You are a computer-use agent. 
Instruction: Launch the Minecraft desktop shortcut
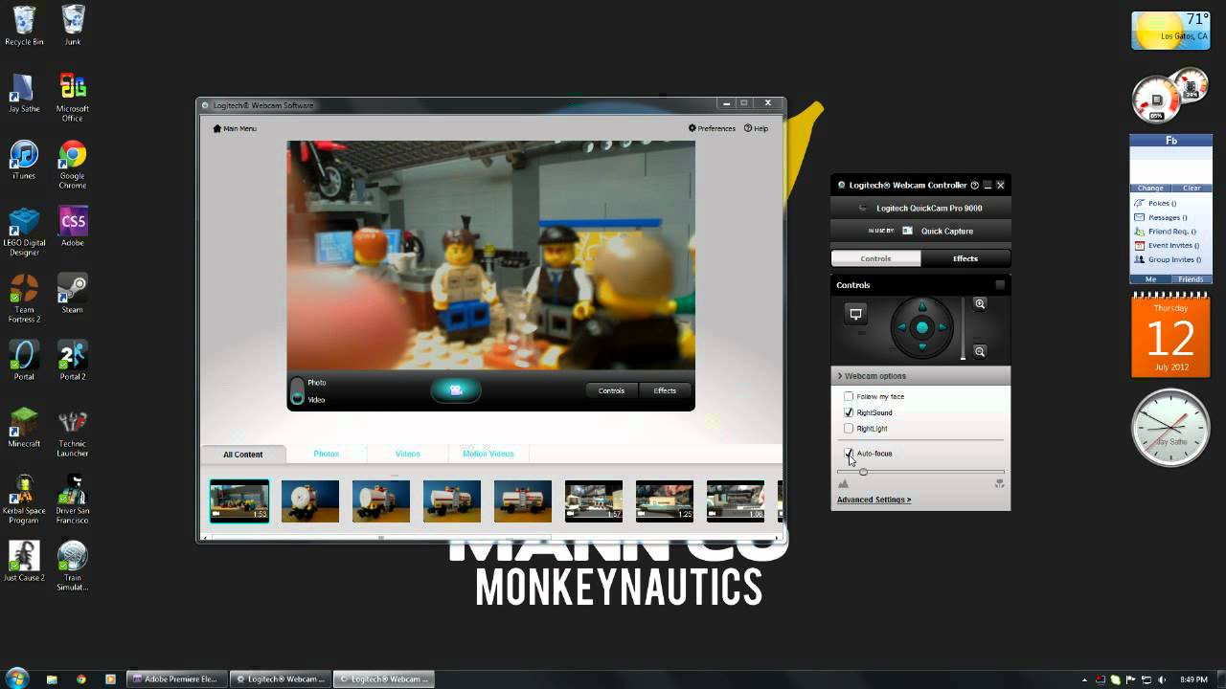24,428
